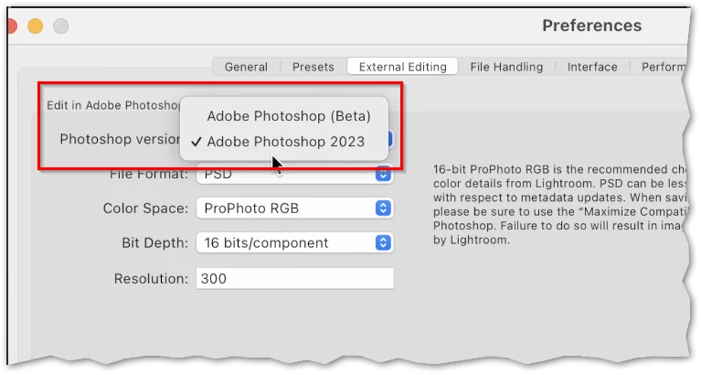The width and height of the screenshot is (701, 375).
Task: Click the Photoshop version dropdown arrow edge
Action: 389,140
